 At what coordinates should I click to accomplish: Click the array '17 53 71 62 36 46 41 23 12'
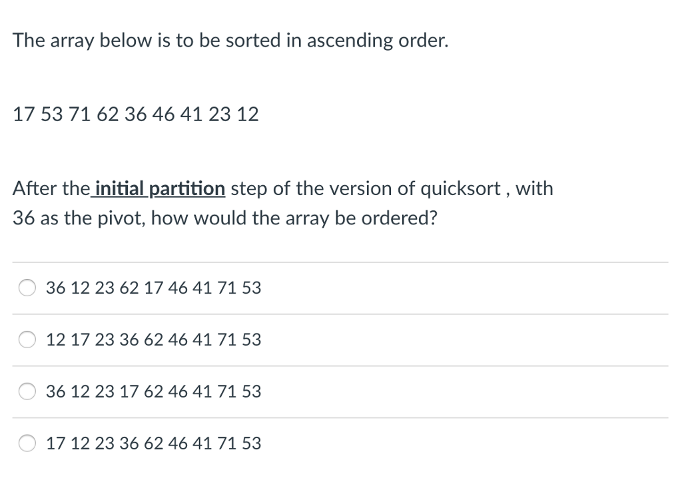click(x=136, y=114)
